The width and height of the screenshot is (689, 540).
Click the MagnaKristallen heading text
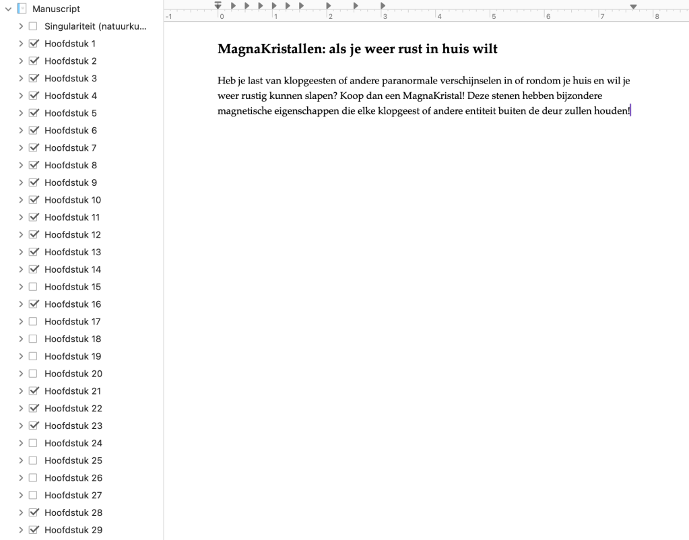click(x=357, y=50)
